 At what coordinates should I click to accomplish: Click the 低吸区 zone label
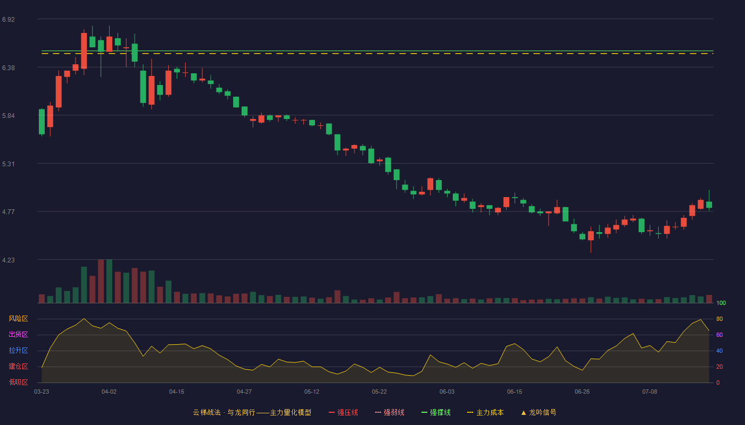(x=18, y=382)
